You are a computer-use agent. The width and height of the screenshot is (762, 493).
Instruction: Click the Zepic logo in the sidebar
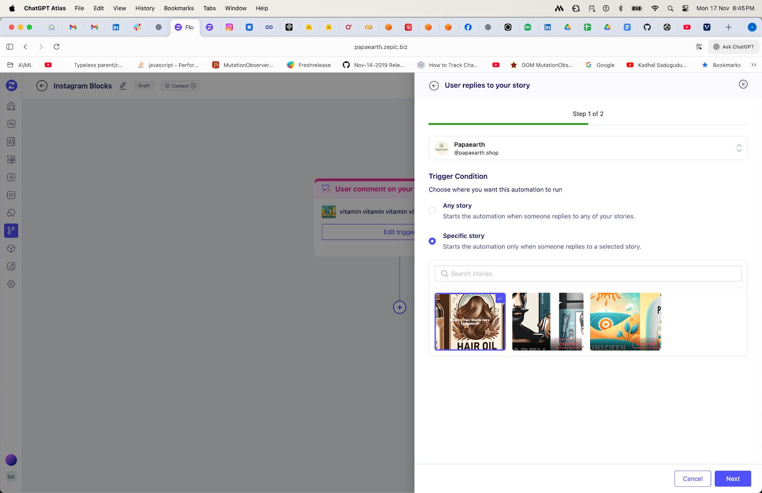click(11, 86)
